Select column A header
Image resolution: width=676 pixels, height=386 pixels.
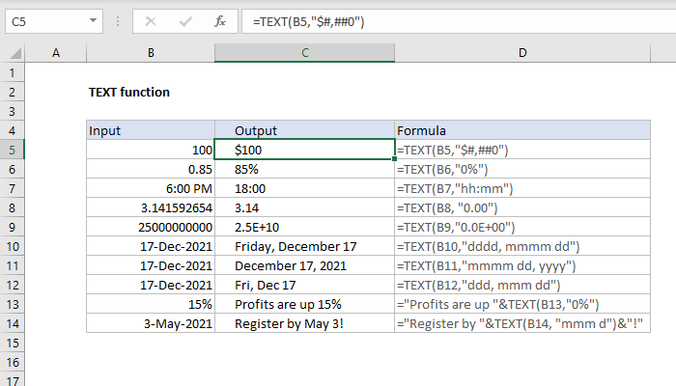(x=56, y=52)
